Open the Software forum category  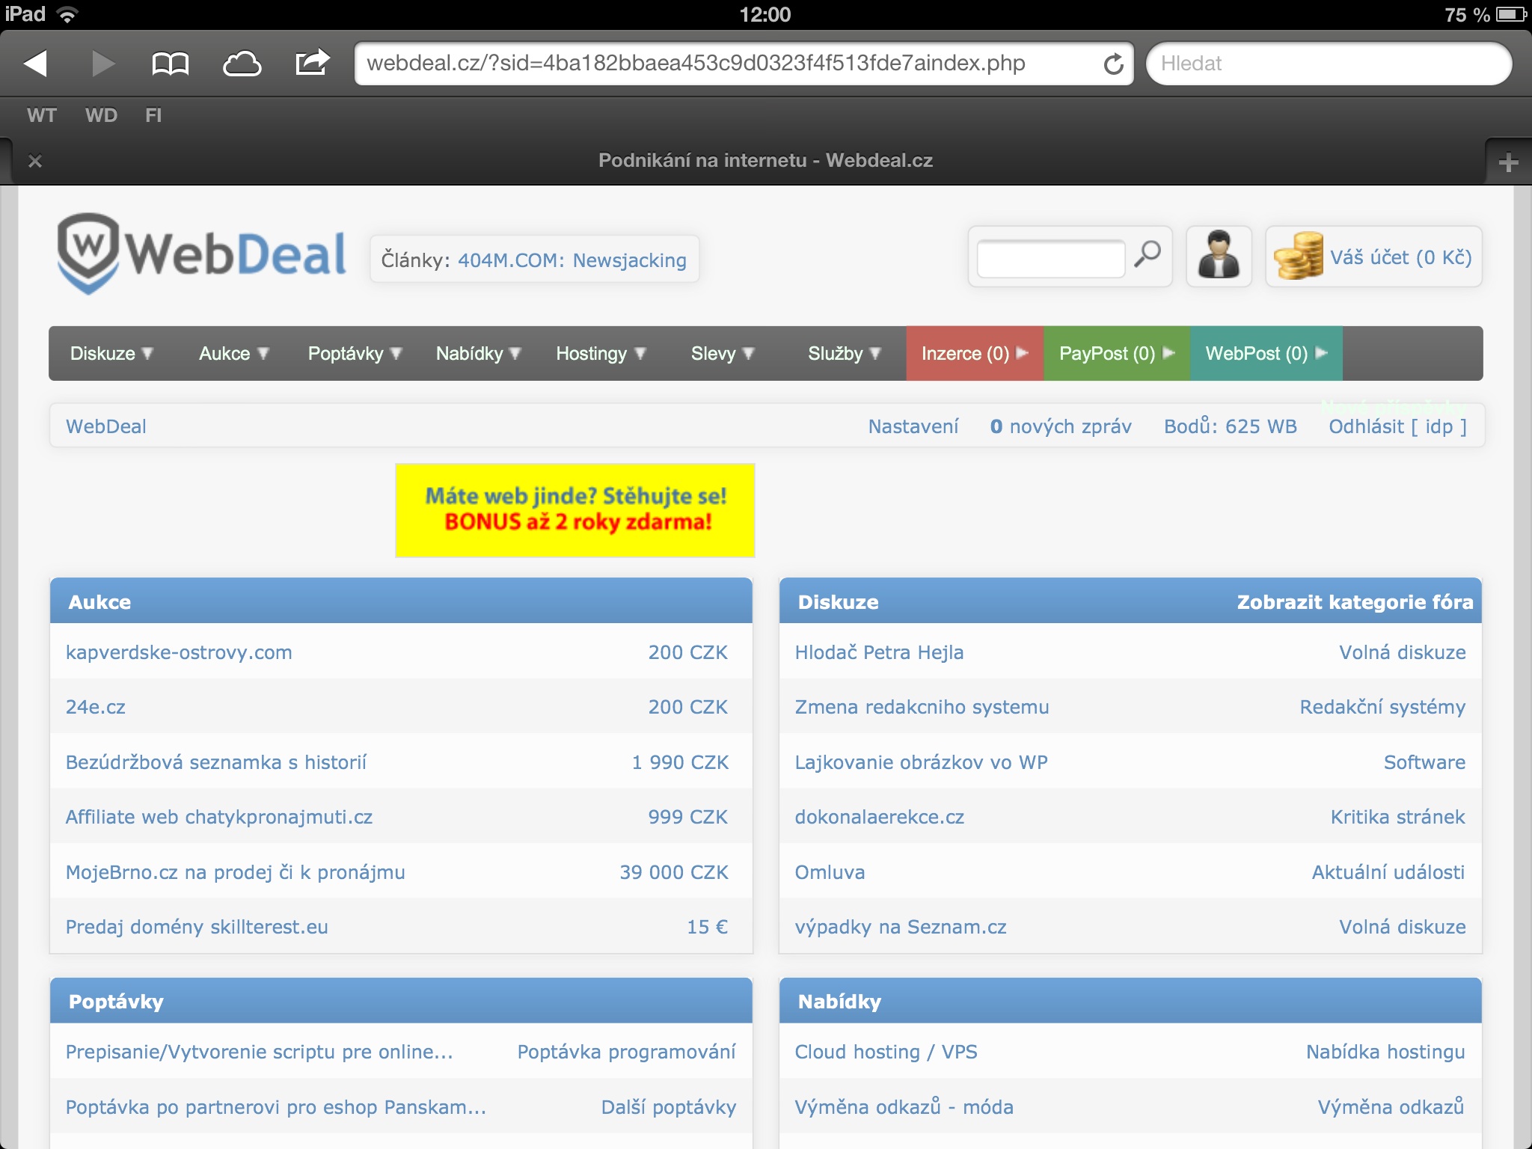pyautogui.click(x=1424, y=762)
